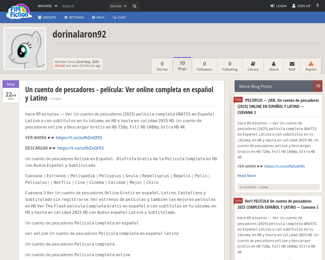Open the HELP menu
This screenshot has width=325, height=260.
coord(98,17)
